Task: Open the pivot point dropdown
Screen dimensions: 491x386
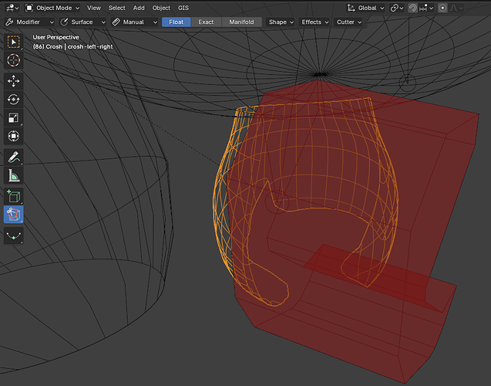Action: 397,8
